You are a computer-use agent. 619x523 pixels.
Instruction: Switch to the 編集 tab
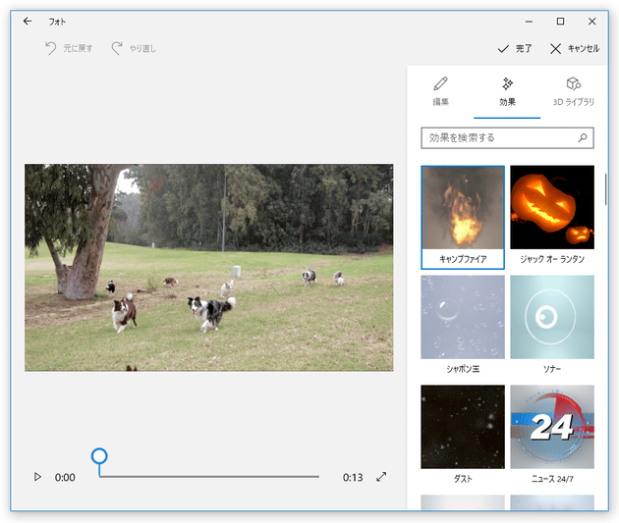point(440,91)
